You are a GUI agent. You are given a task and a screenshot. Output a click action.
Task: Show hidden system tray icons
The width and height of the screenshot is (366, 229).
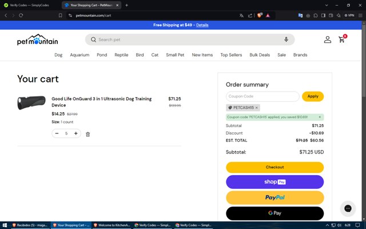(327, 225)
